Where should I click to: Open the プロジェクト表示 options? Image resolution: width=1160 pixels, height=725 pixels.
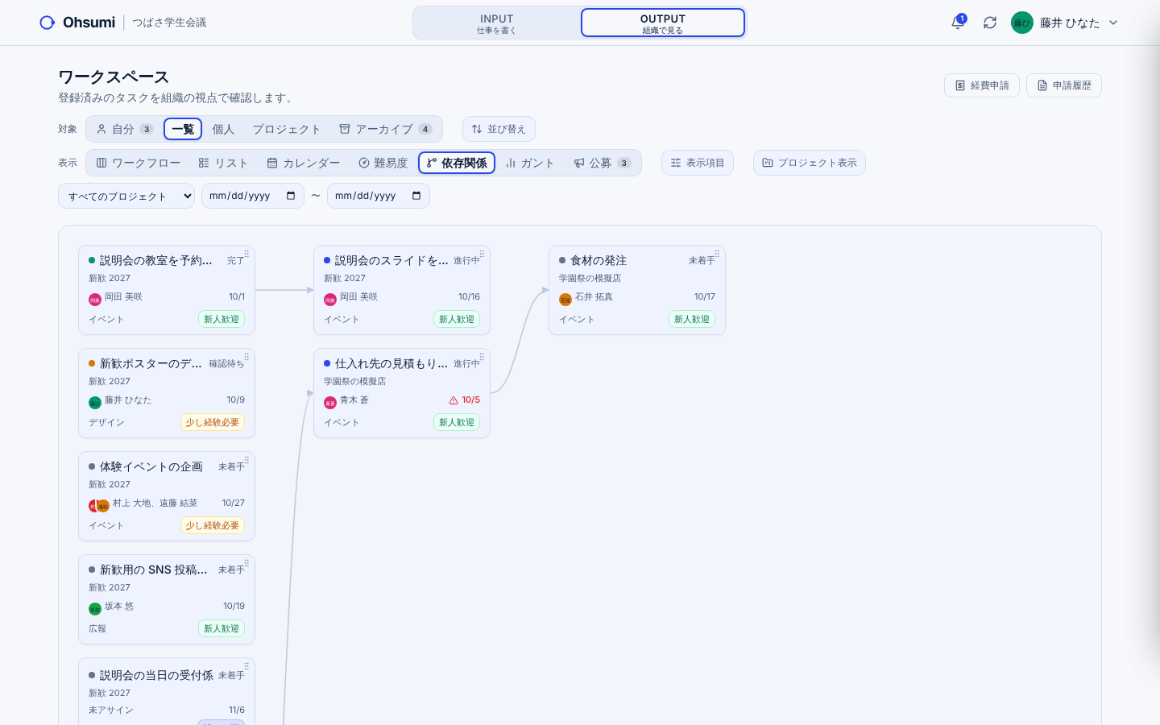point(810,163)
